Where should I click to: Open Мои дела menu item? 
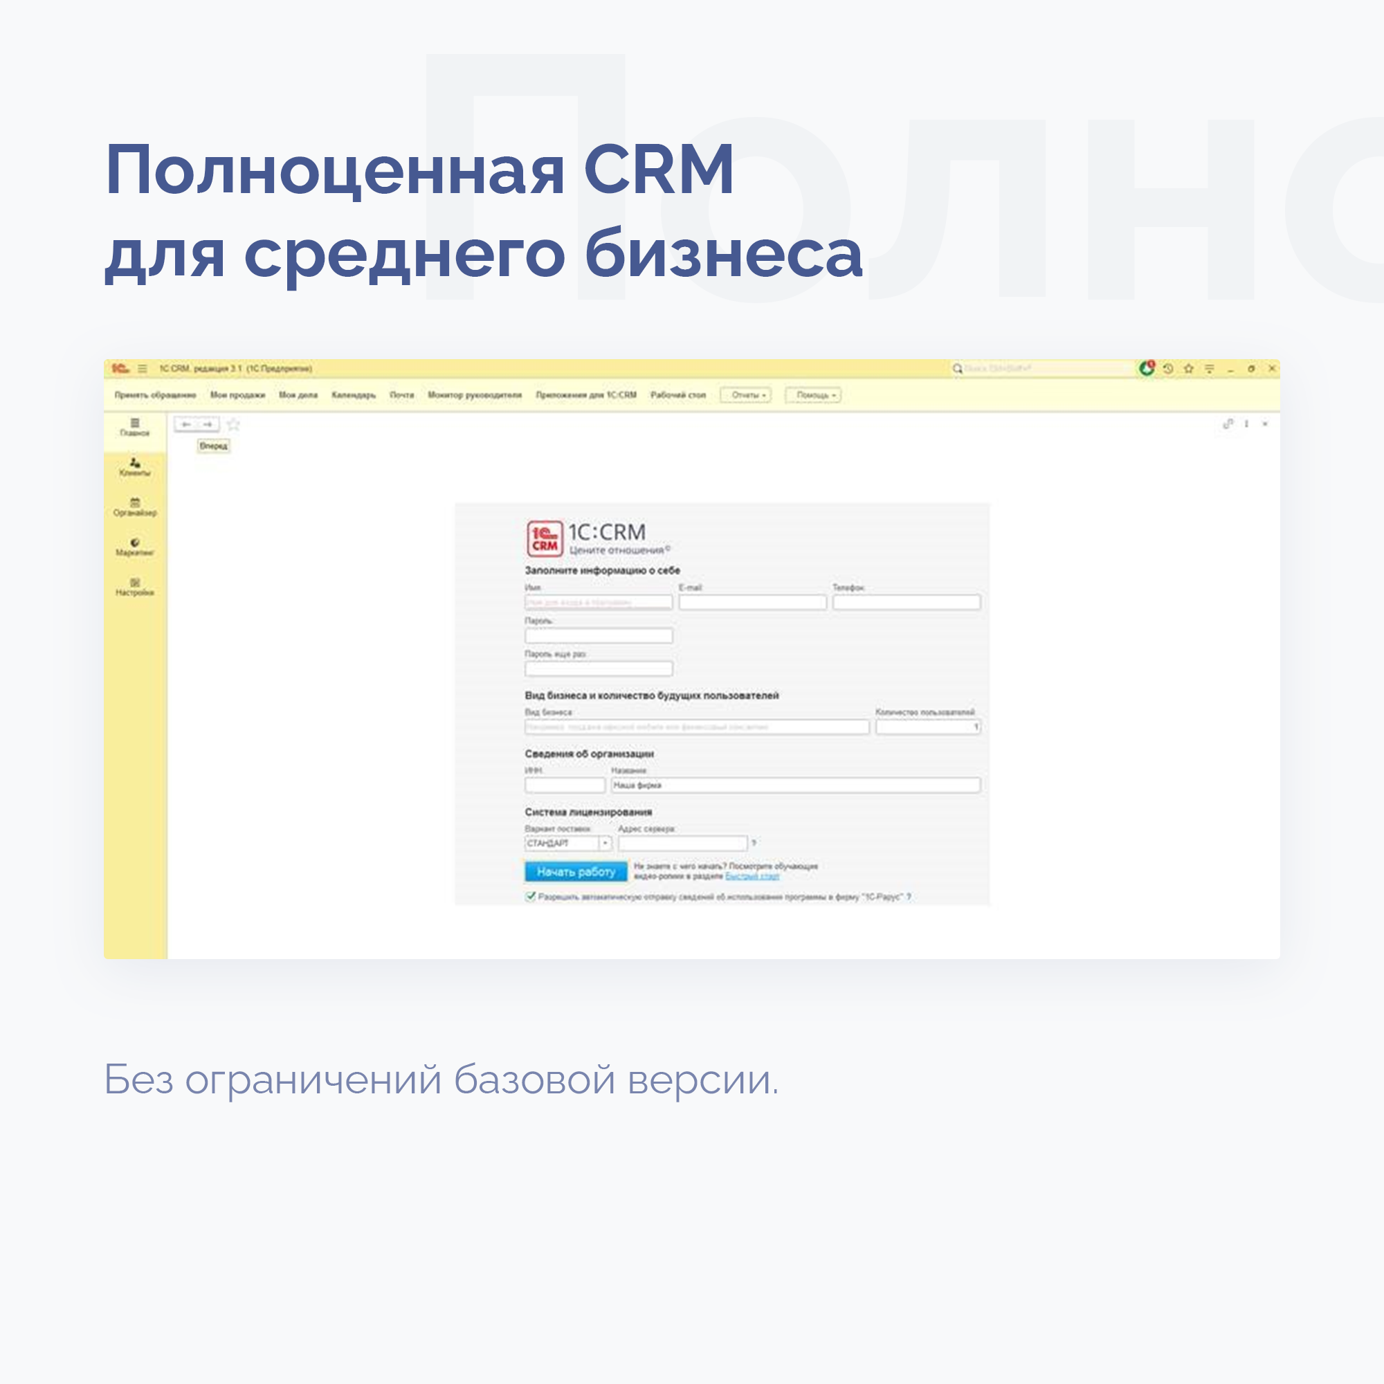pos(298,395)
